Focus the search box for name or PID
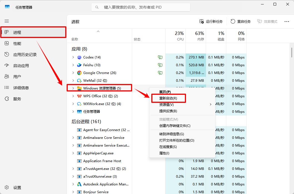This screenshot has height=194, width=294. click(x=141, y=7)
